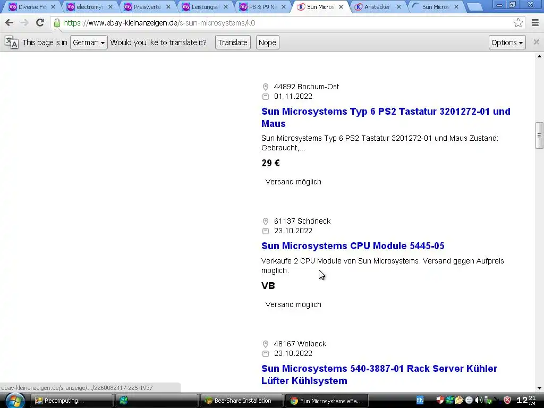544x408 pixels.
Task: Click the 12:21 AM taskbar clock
Action: [x=526, y=401]
